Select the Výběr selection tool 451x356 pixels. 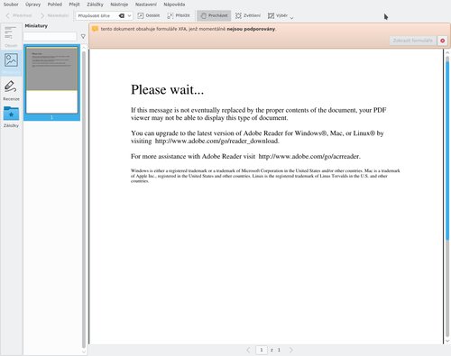pyautogui.click(x=278, y=15)
